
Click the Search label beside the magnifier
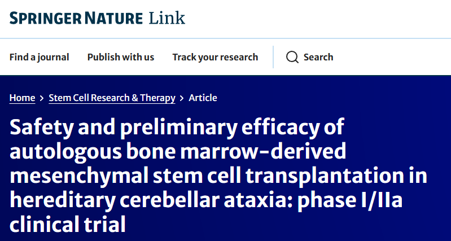(x=318, y=57)
